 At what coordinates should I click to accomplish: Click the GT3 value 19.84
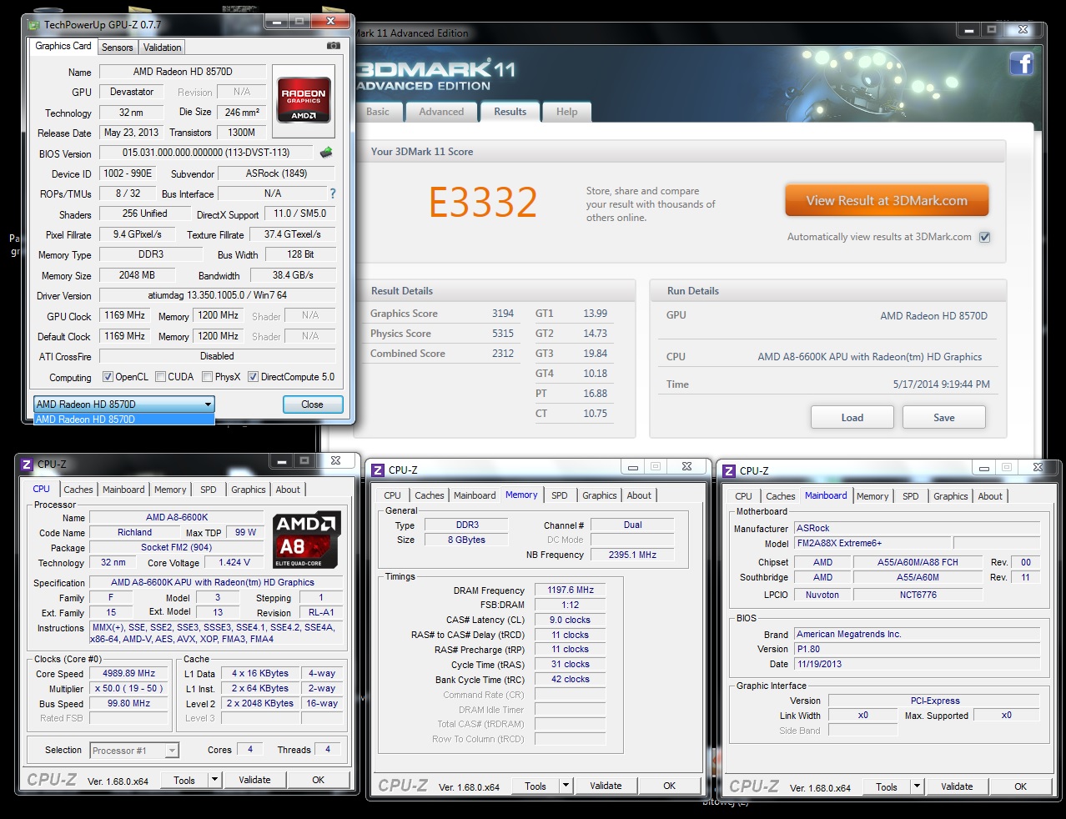596,354
